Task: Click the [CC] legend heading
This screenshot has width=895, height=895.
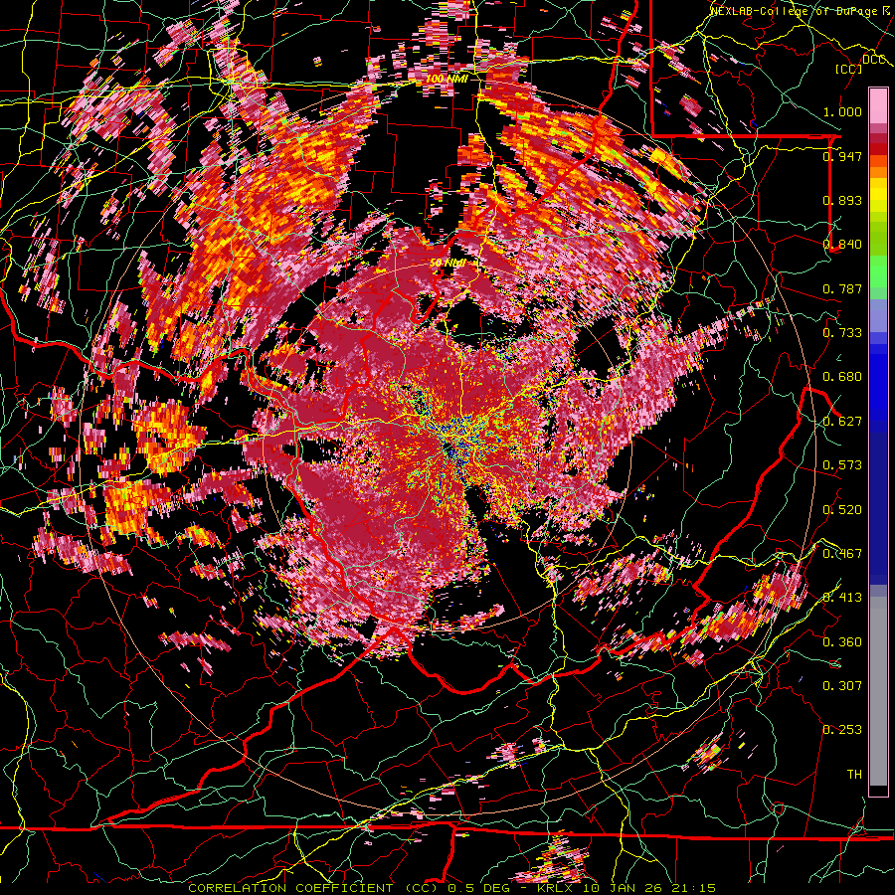Action: pyautogui.click(x=849, y=69)
